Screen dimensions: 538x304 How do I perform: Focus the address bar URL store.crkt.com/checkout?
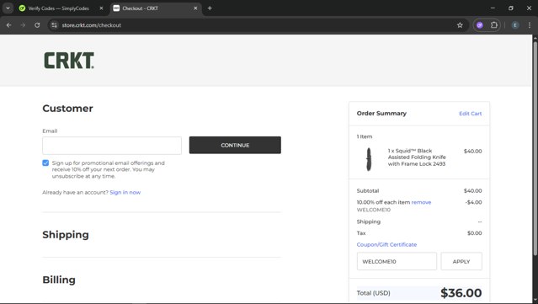click(x=91, y=25)
